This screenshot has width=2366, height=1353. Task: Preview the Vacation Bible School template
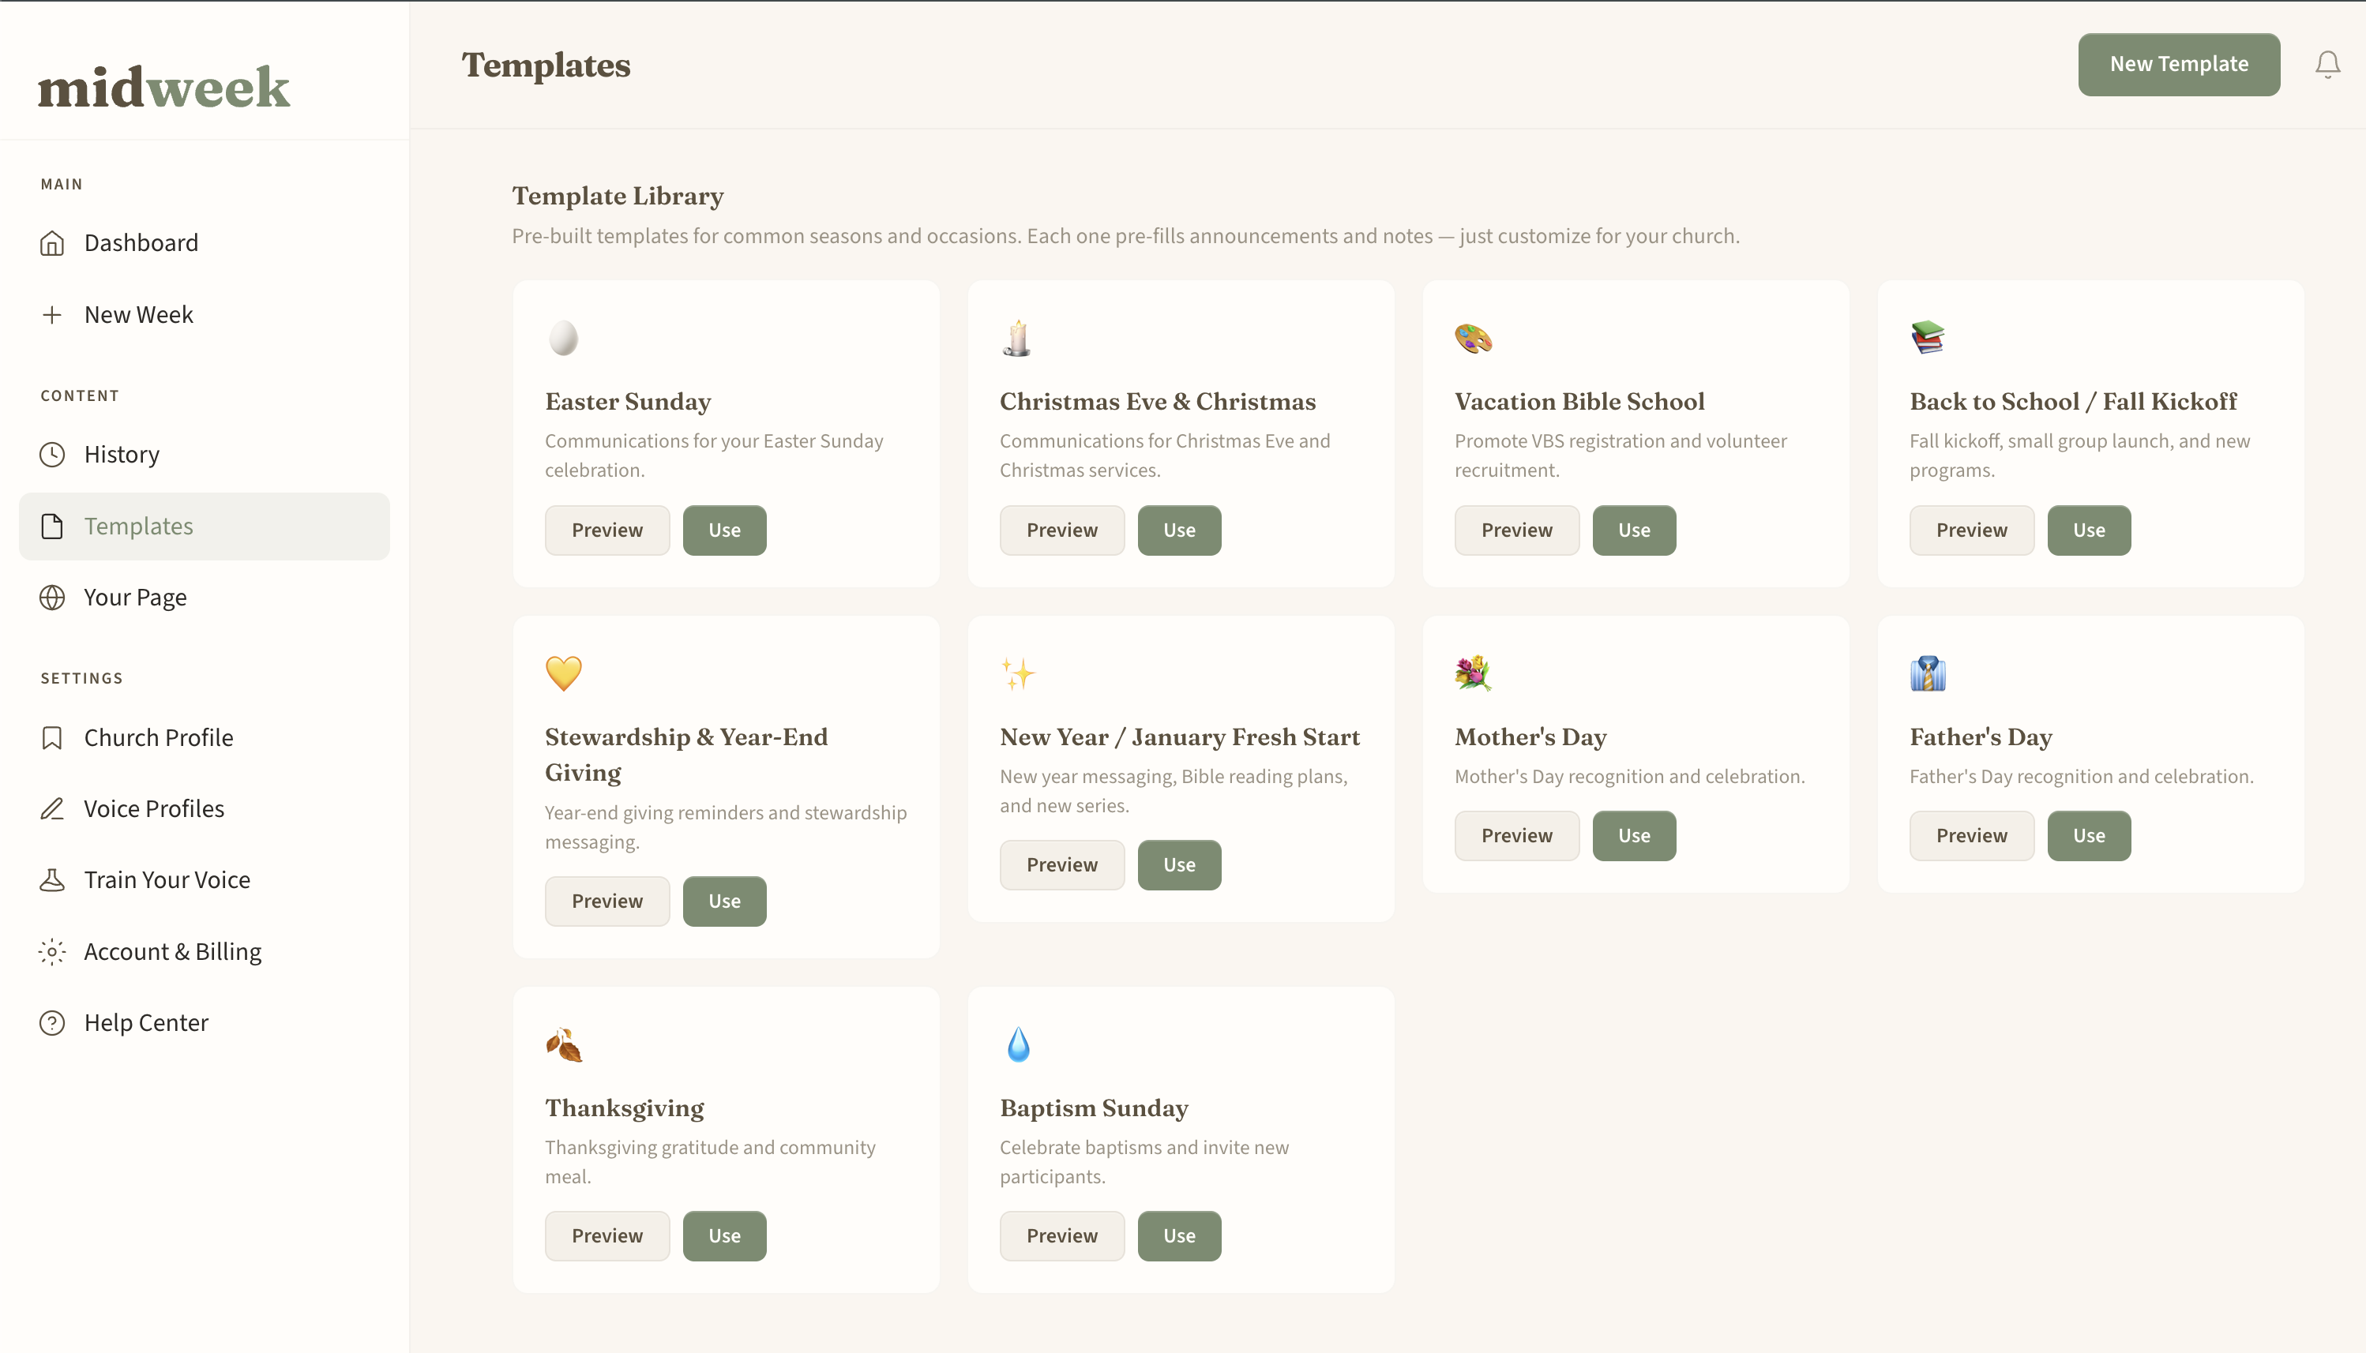pyautogui.click(x=1516, y=530)
